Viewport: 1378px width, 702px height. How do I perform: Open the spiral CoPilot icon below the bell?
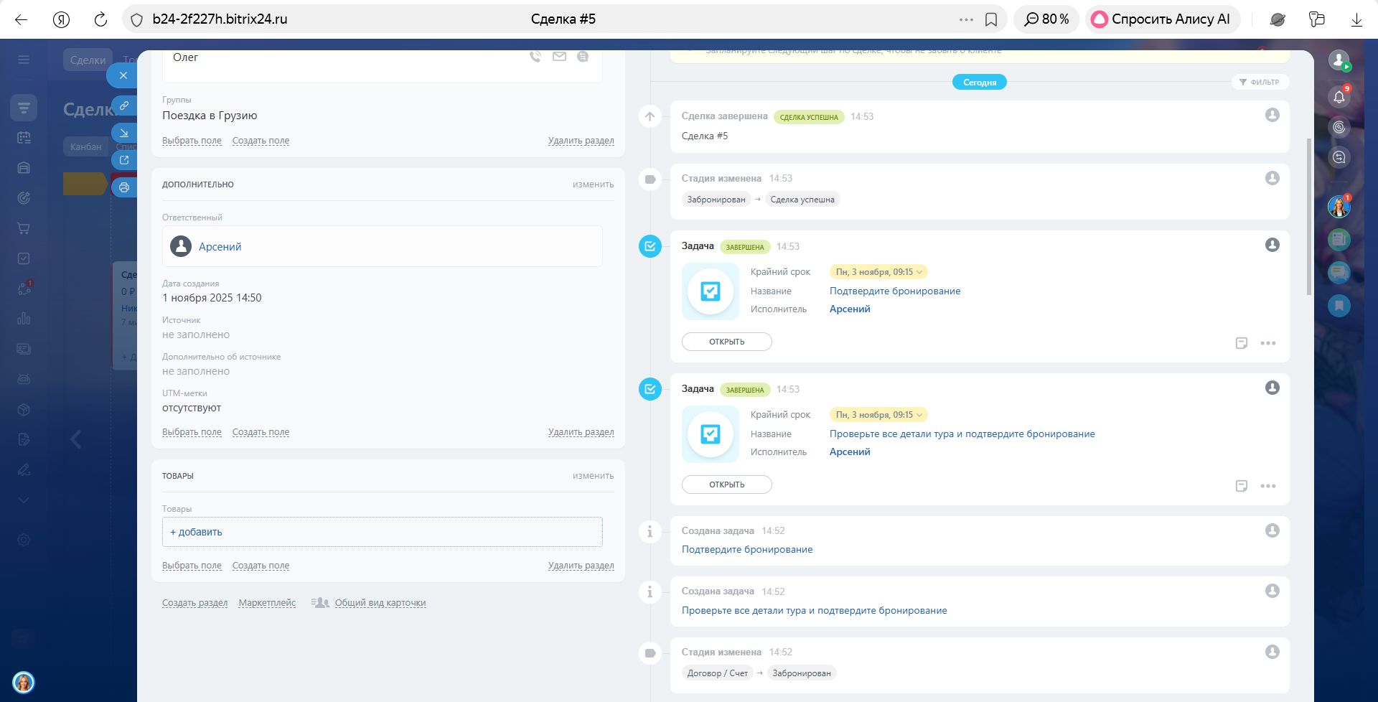[1339, 127]
